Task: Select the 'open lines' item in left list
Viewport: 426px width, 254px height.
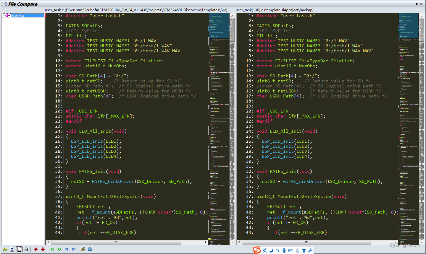Action: click(18, 16)
